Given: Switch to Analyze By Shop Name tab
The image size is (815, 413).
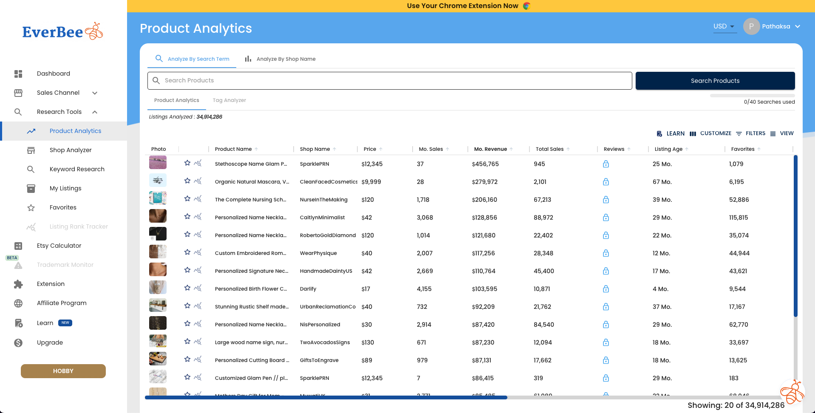Looking at the screenshot, I should pyautogui.click(x=286, y=59).
